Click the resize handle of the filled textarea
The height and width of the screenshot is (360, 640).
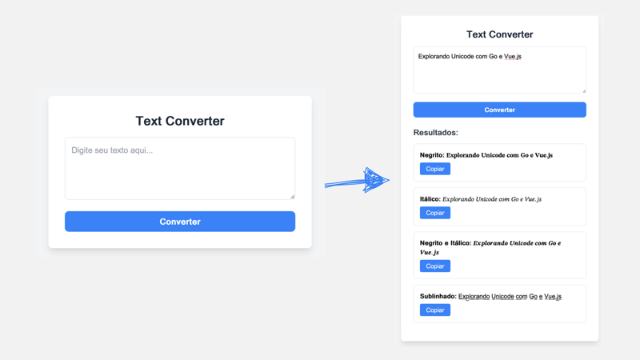tap(583, 90)
